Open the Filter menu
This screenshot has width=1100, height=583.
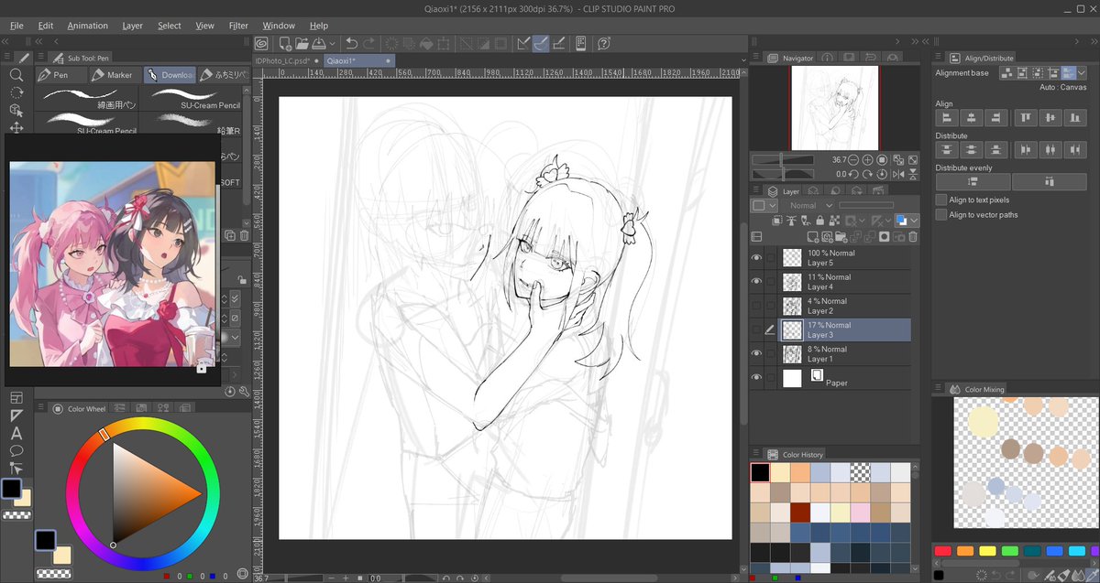click(238, 26)
